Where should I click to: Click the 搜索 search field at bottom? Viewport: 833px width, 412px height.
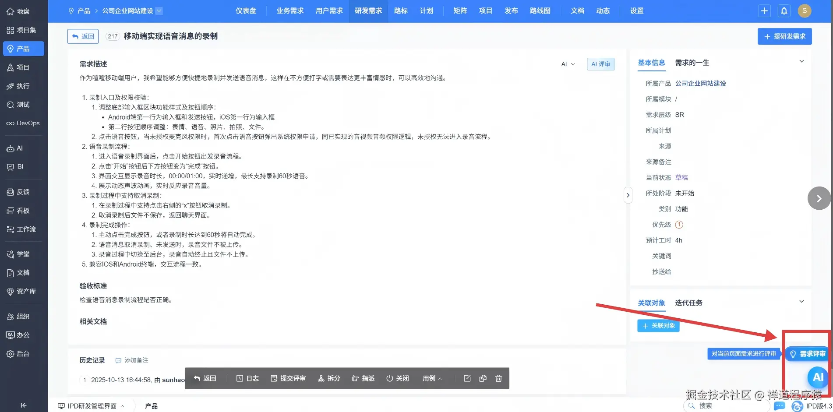pos(709,405)
